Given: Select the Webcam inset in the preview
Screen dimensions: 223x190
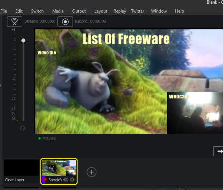Looking at the screenshot, I should point(195,112).
